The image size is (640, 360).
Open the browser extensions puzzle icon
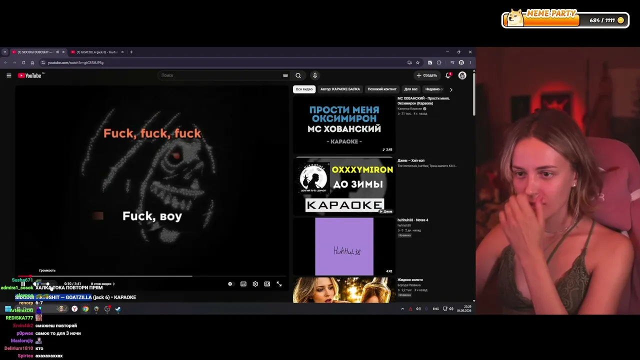(439, 62)
